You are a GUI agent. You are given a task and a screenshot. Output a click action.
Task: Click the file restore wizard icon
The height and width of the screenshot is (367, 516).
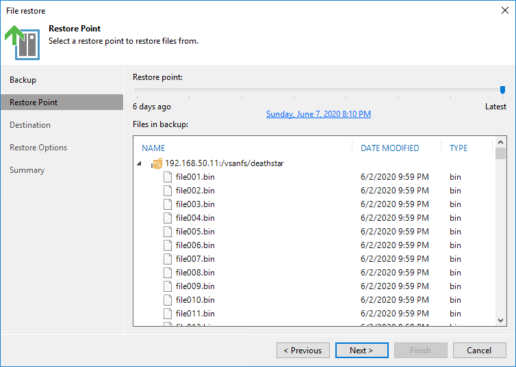point(23,42)
